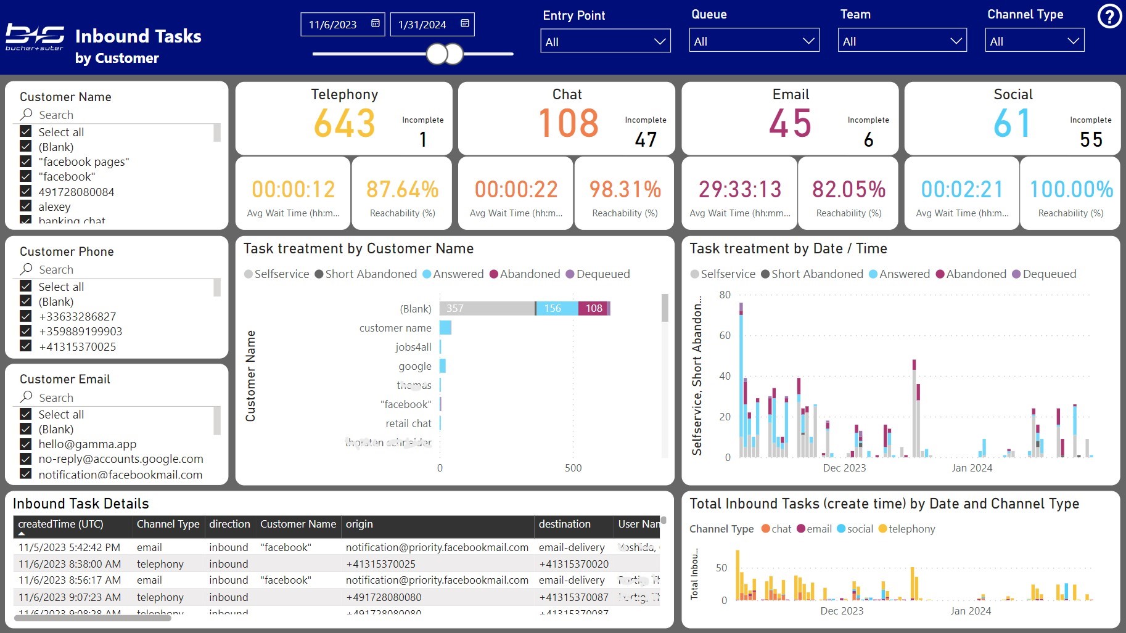Open the help question mark icon
This screenshot has height=633, width=1126.
[x=1109, y=17]
